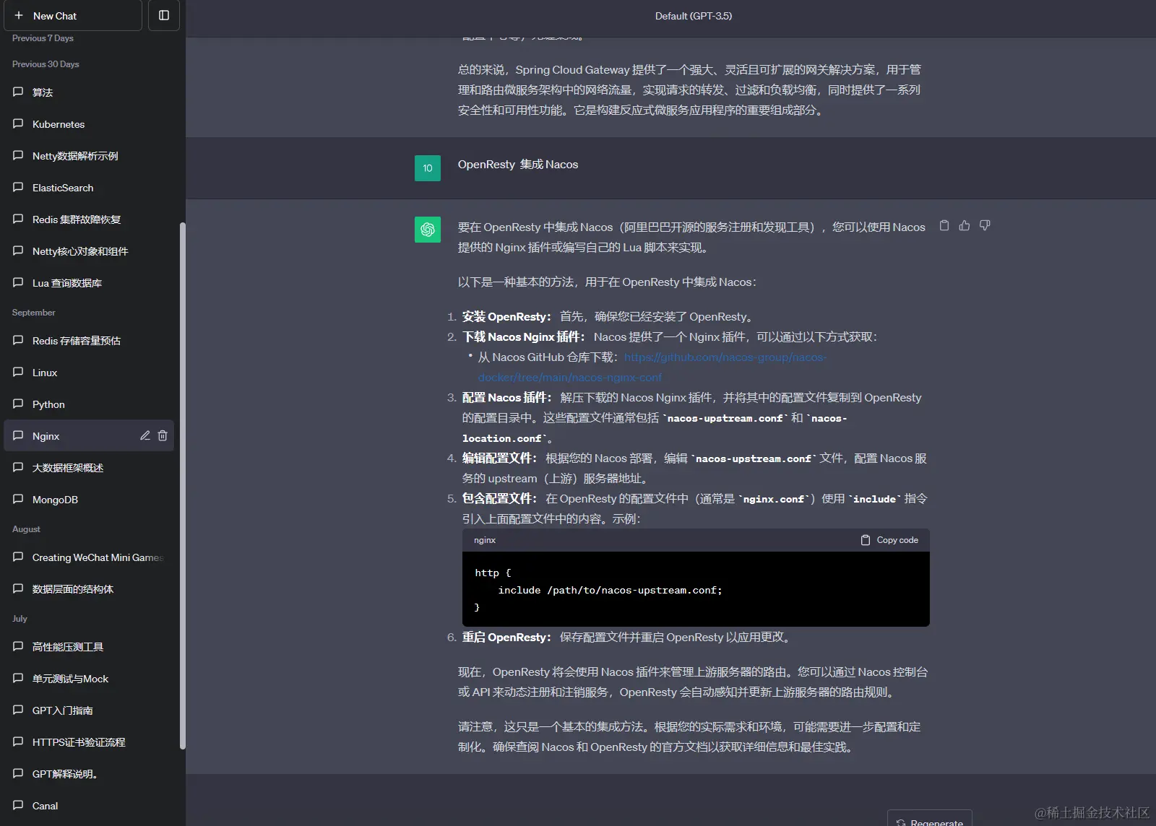
Task: Give thumbs up feedback on the Nacos answer
Action: coord(965,225)
